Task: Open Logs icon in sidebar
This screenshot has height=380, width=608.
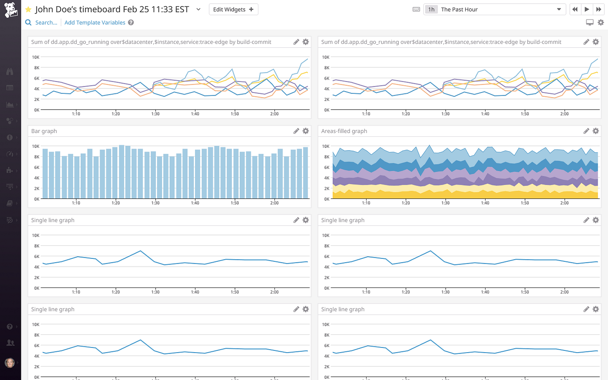Action: click(x=10, y=220)
